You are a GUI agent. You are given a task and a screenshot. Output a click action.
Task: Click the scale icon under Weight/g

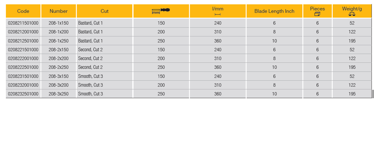point(352,14)
